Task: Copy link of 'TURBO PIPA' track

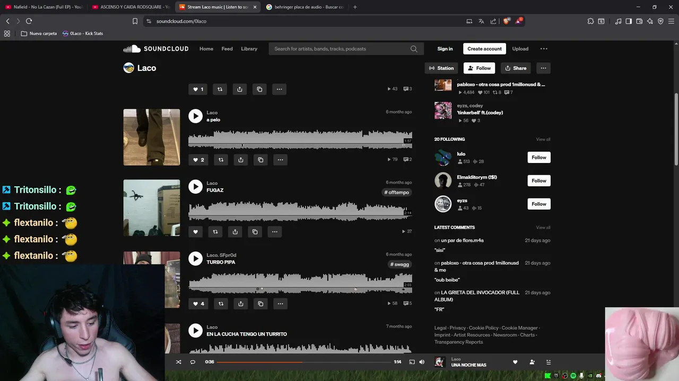Action: click(x=260, y=304)
